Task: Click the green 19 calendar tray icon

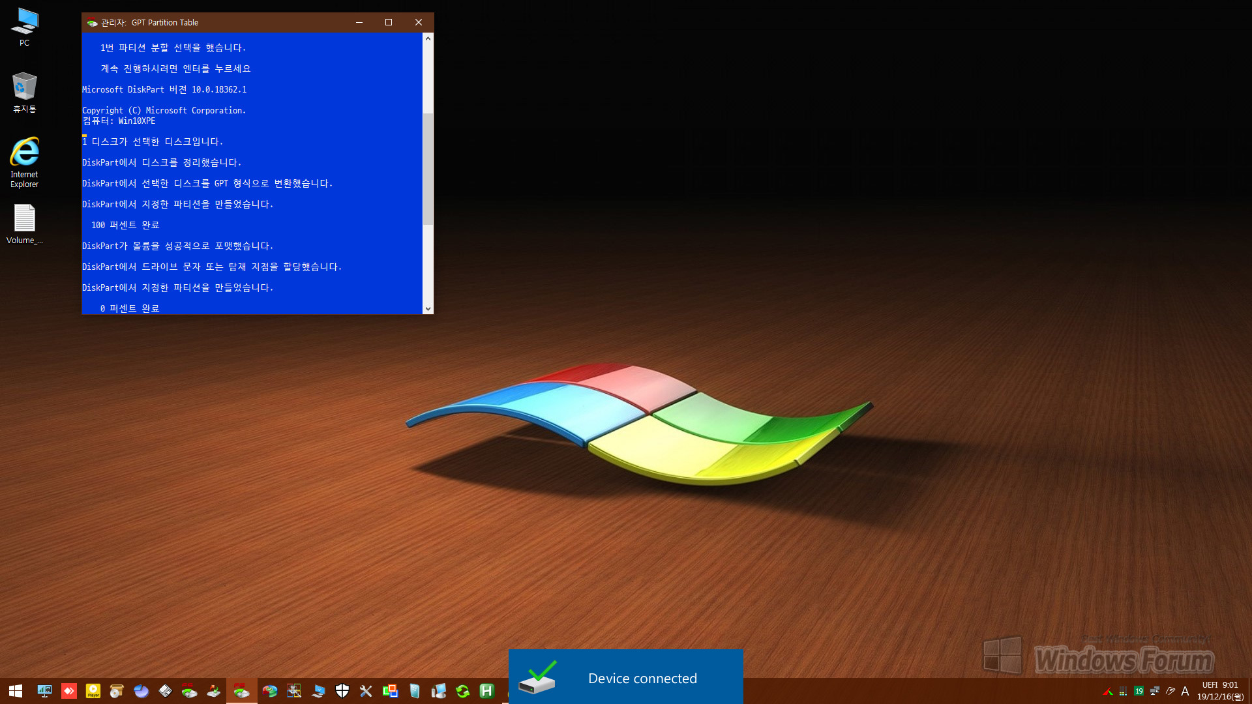Action: click(x=1139, y=691)
